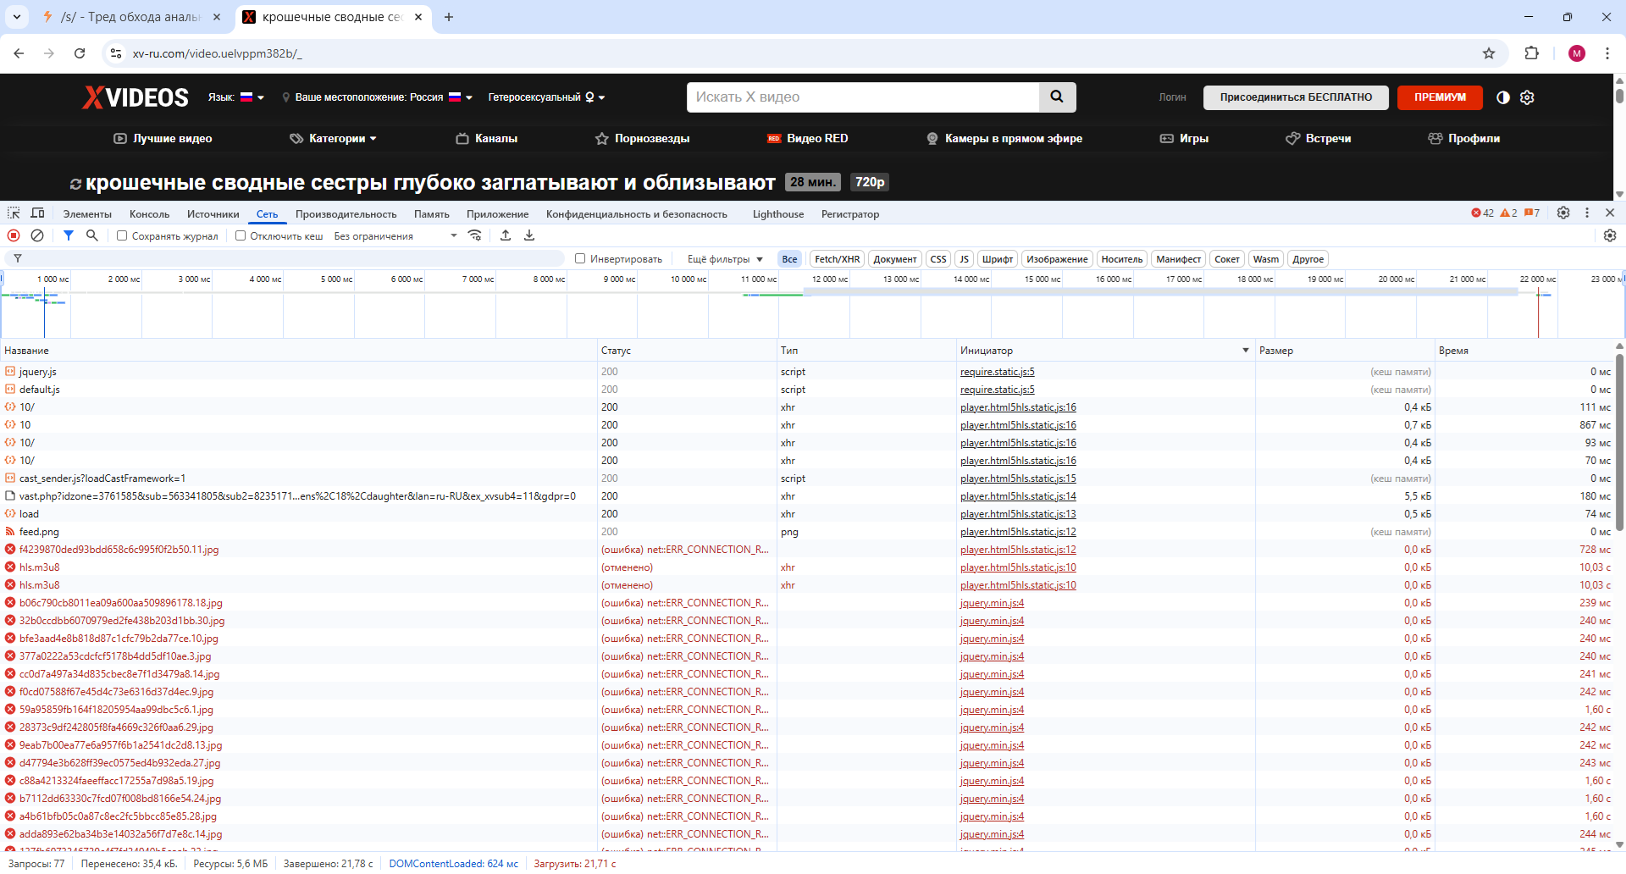This screenshot has width=1626, height=874.
Task: Tick the Инвертировать checkbox
Action: (580, 259)
